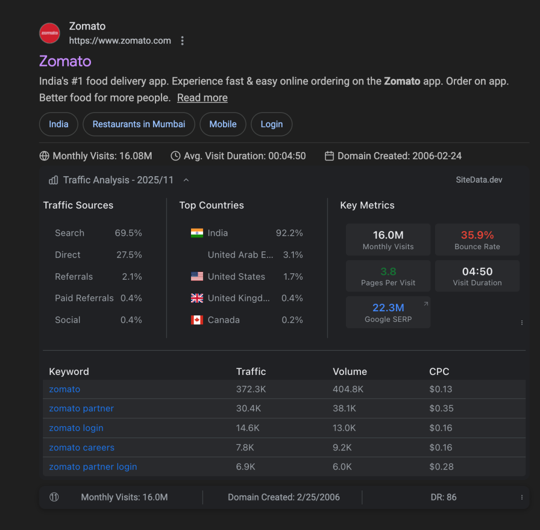Viewport: 540px width, 530px height.
Task: Select the Mobile sitelink chip
Action: coord(223,124)
